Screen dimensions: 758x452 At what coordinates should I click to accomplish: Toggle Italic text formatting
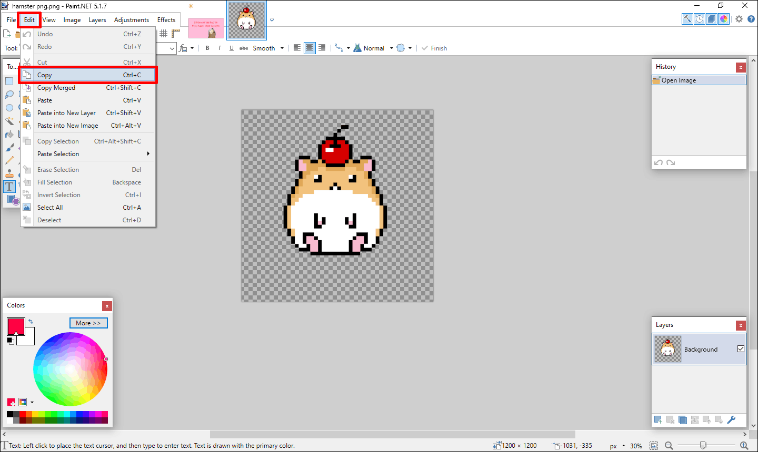pos(220,48)
